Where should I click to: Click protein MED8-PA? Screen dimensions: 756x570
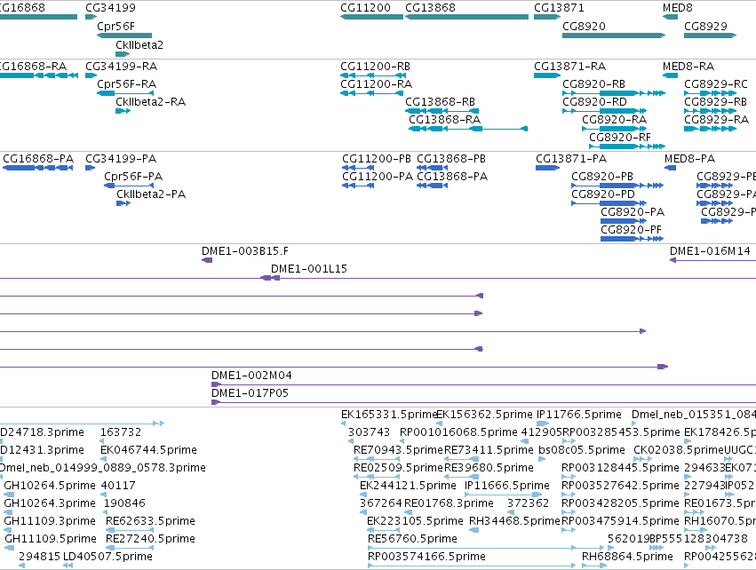[670, 168]
